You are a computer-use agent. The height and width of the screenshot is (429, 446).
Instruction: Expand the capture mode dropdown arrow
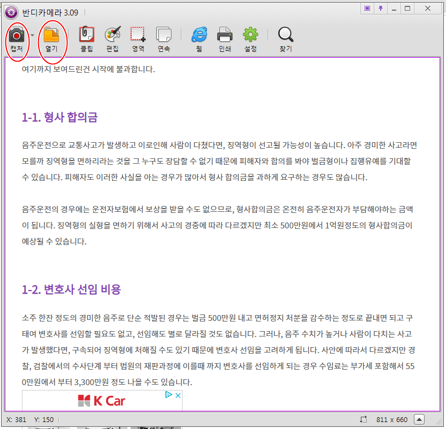pyautogui.click(x=33, y=35)
